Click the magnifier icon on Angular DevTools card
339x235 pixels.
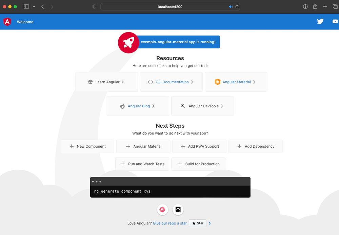coord(183,106)
